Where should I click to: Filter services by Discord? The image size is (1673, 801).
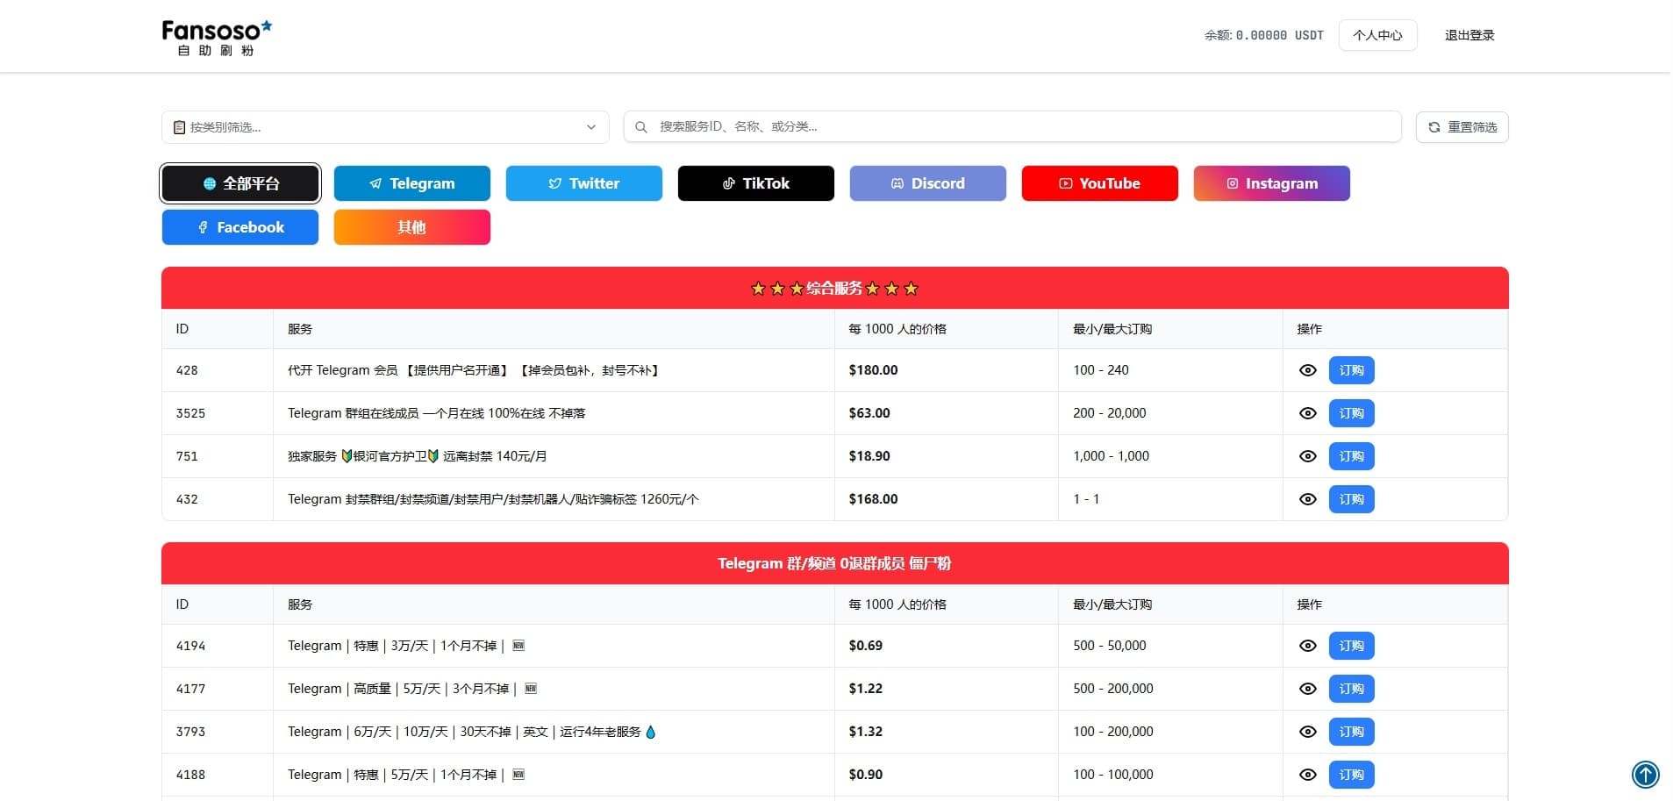(928, 183)
